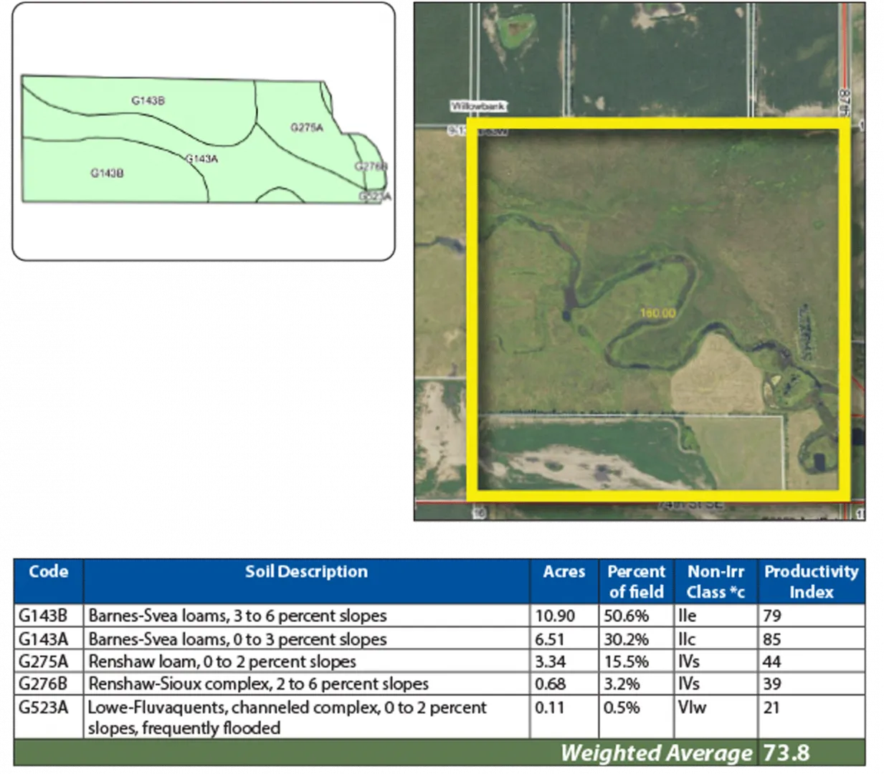Click the 10.90 acres value

click(x=555, y=616)
